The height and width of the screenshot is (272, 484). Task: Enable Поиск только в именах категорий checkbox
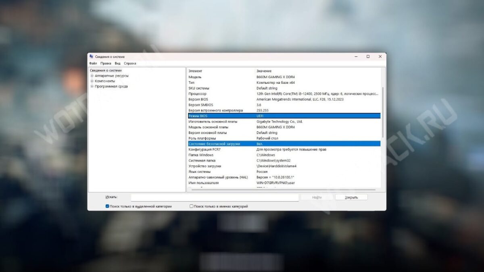pos(192,206)
